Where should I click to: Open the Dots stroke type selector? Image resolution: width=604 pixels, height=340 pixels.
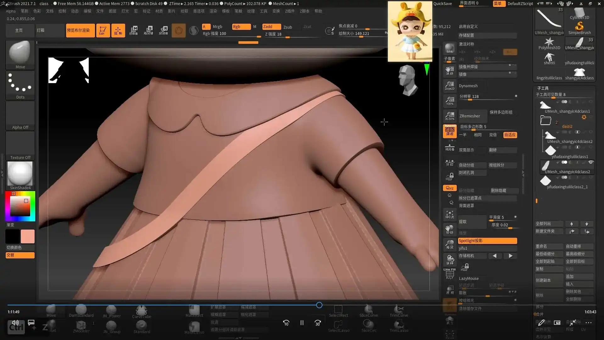[x=20, y=84]
